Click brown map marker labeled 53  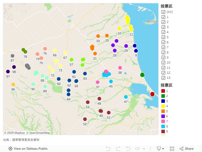coord(88,102)
